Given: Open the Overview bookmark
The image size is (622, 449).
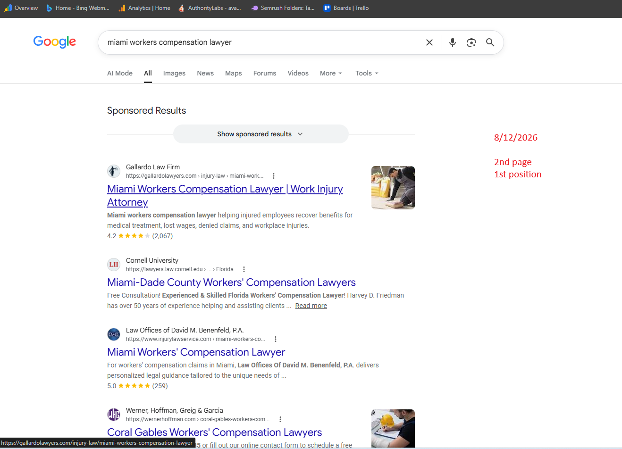Looking at the screenshot, I should 21,8.
